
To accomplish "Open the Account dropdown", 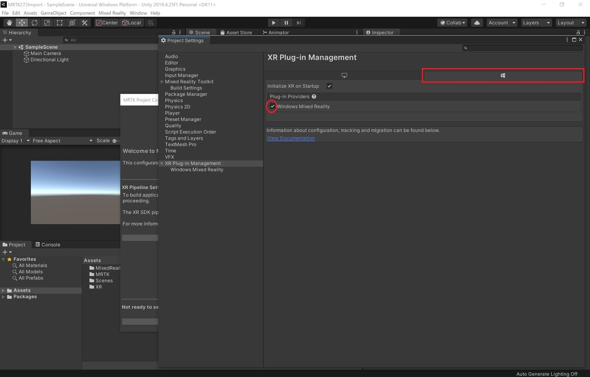I will coord(501,23).
